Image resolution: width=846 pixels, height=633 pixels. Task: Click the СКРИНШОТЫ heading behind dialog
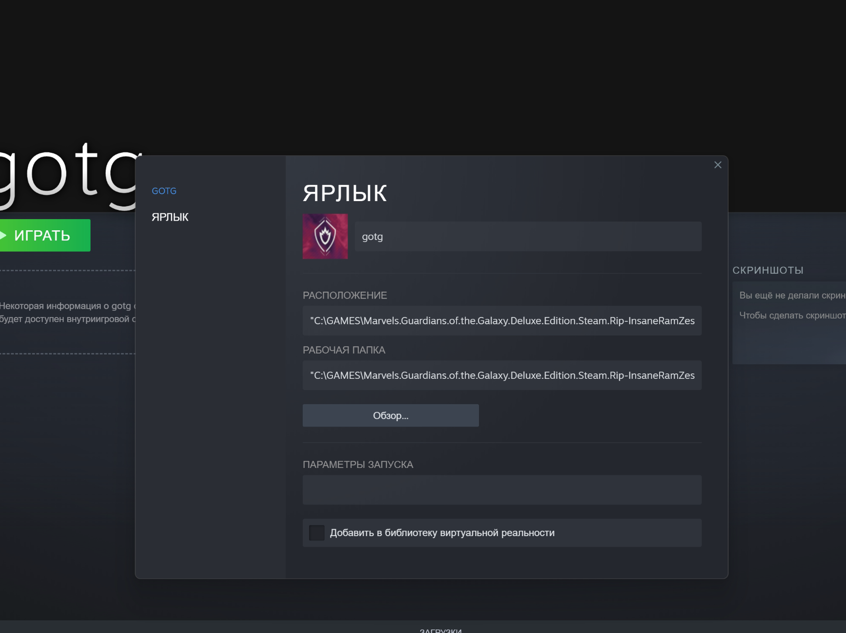(x=768, y=270)
